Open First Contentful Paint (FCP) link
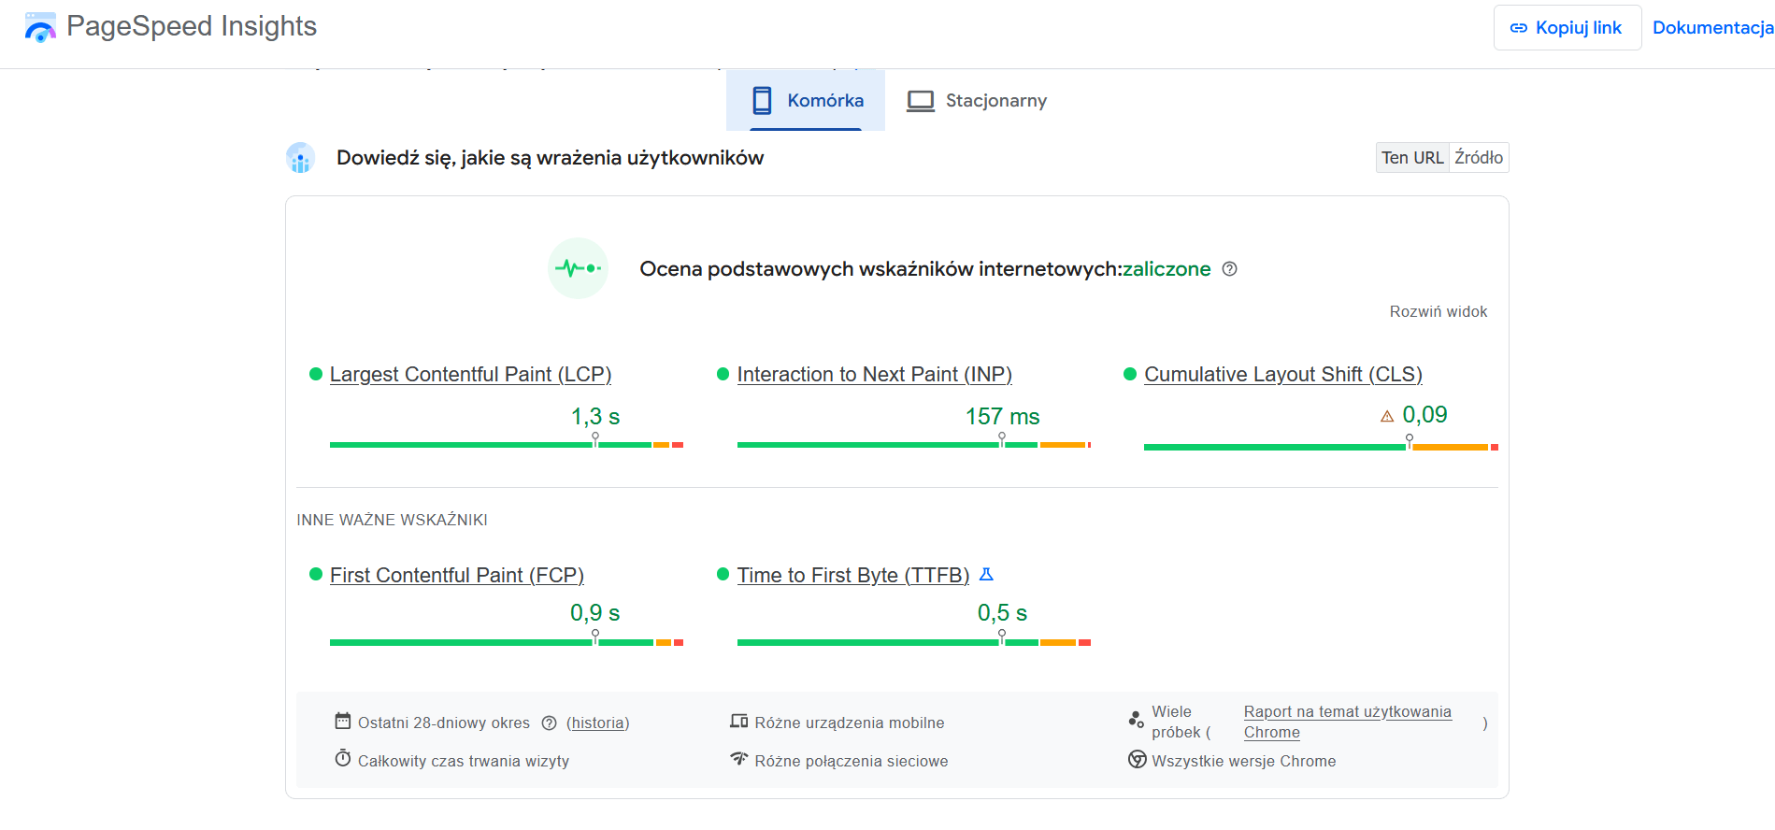 [x=457, y=575]
